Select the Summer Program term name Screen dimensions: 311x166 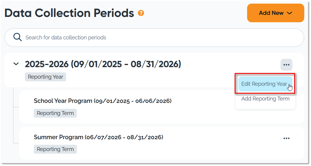click(x=59, y=137)
